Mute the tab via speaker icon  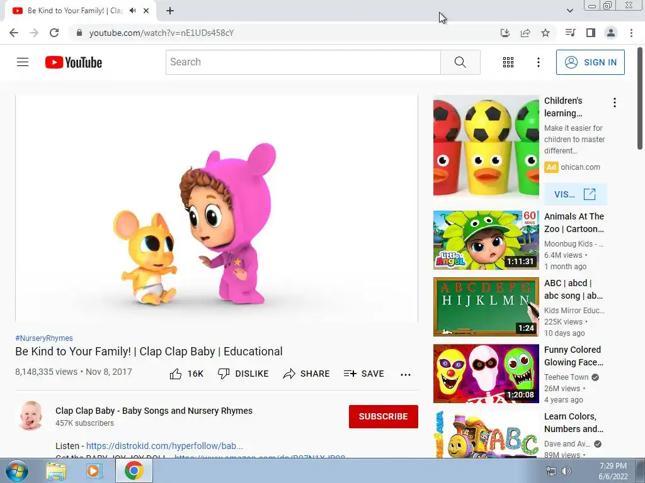coord(132,11)
